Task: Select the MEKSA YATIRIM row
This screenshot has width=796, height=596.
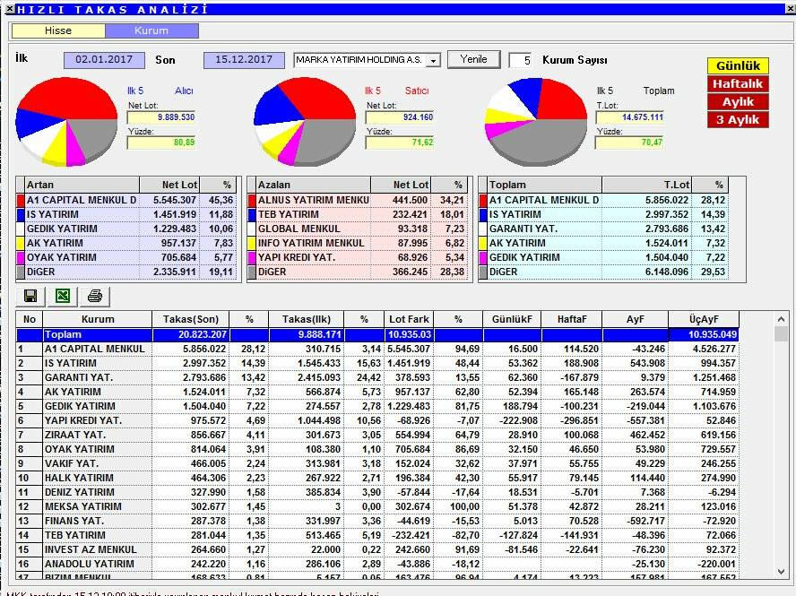Action: (377, 506)
